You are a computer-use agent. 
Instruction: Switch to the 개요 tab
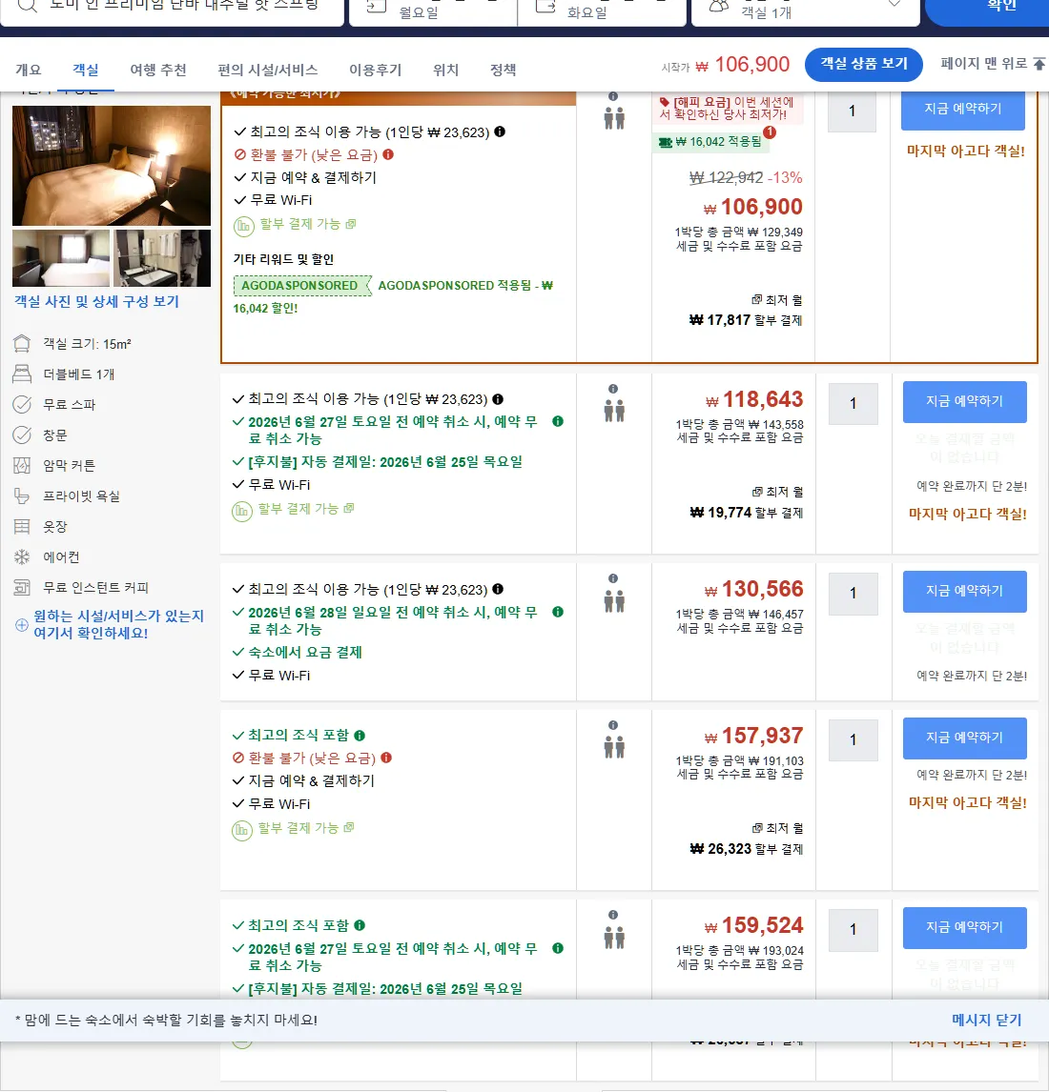point(29,70)
